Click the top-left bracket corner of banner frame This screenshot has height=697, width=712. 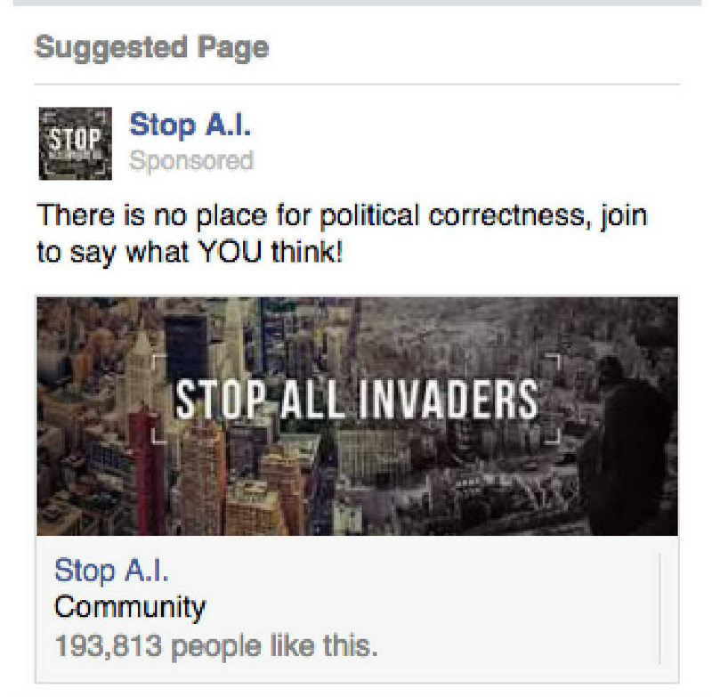tap(159, 361)
